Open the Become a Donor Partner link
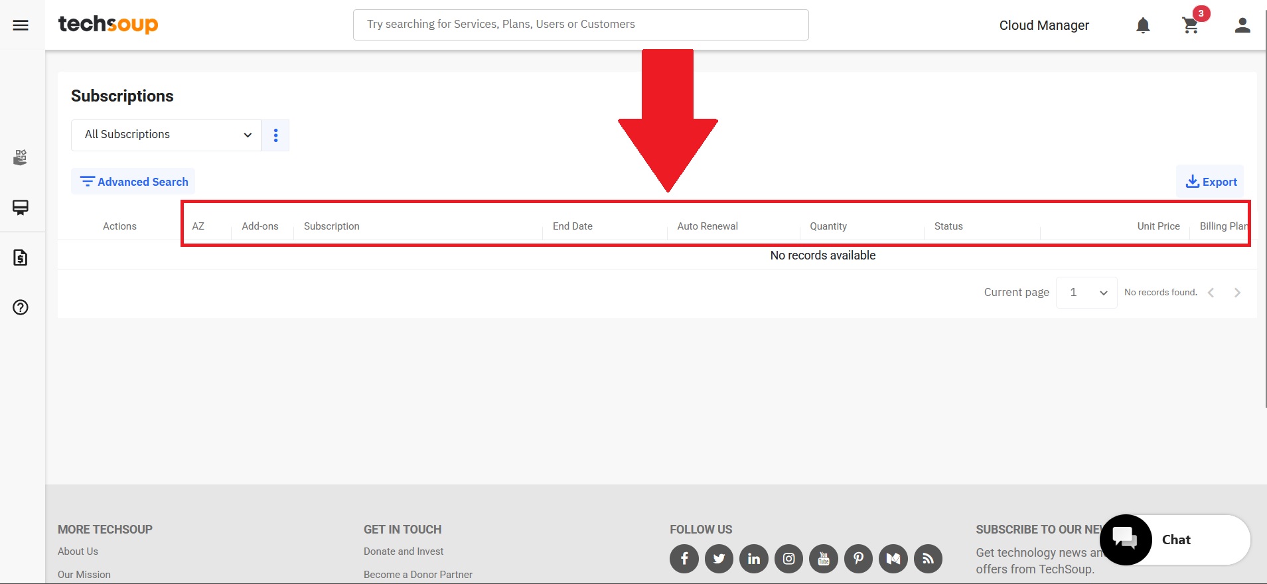Image resolution: width=1267 pixels, height=584 pixels. (x=418, y=575)
